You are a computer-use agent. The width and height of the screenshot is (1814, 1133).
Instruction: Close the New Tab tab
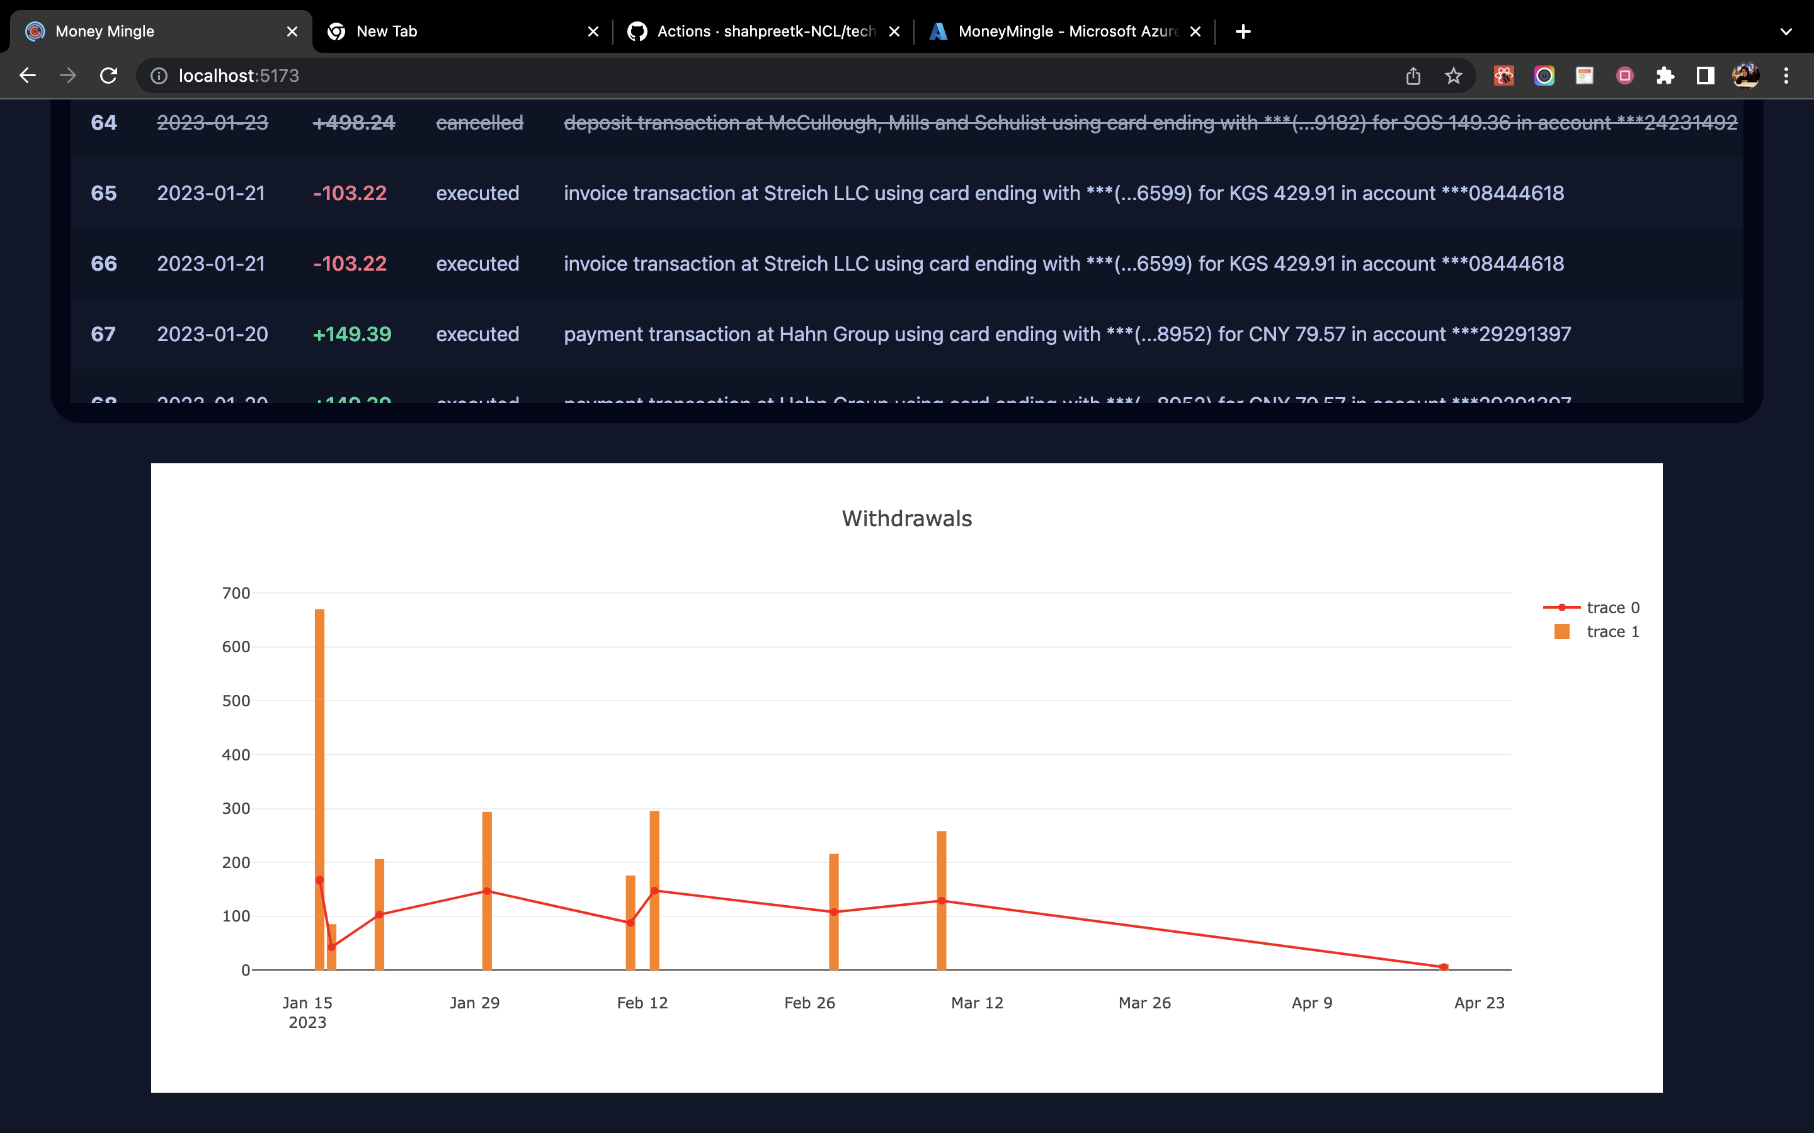click(x=593, y=31)
